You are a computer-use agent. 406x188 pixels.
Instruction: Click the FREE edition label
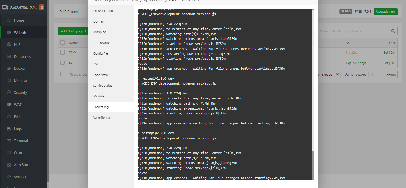358,12
